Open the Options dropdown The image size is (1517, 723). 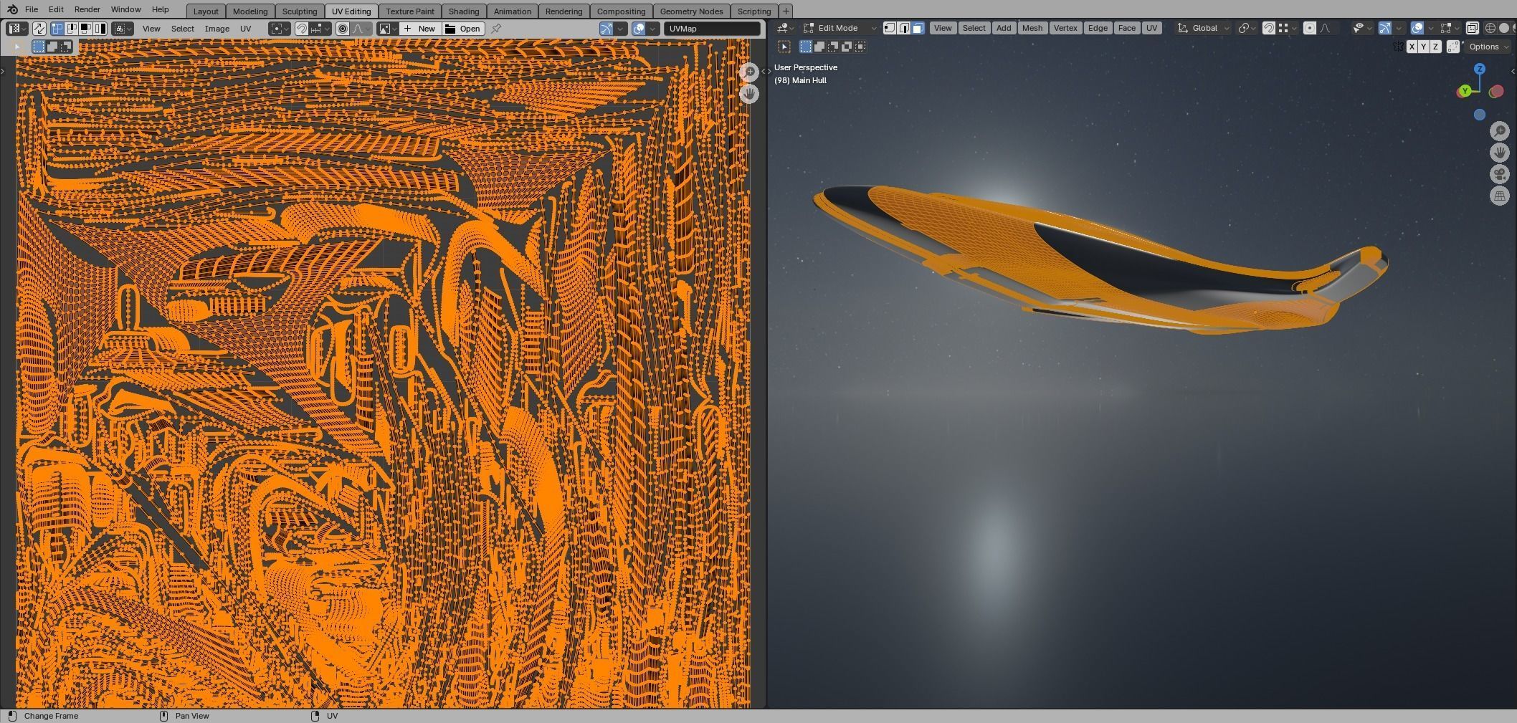point(1488,47)
